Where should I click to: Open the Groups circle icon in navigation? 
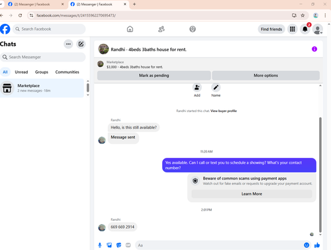click(x=193, y=29)
